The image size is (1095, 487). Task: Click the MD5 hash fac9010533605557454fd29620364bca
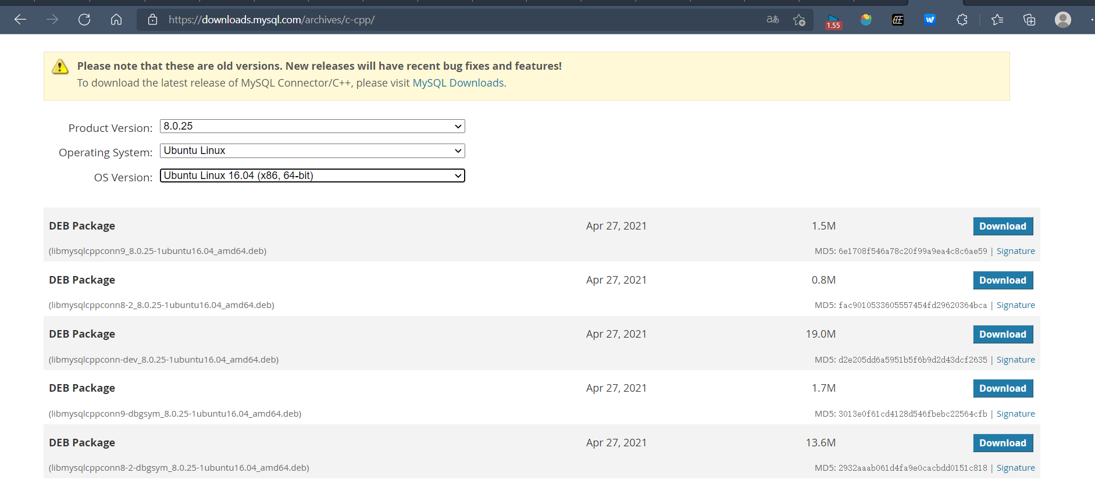click(913, 305)
